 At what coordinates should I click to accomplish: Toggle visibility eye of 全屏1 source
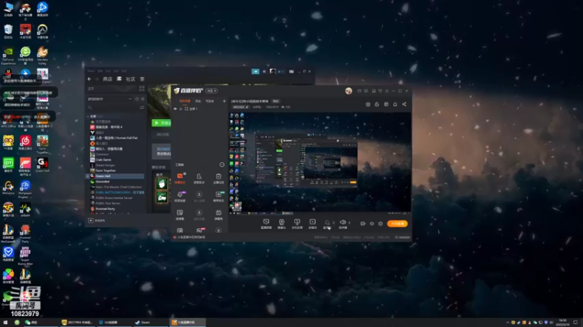point(176,108)
